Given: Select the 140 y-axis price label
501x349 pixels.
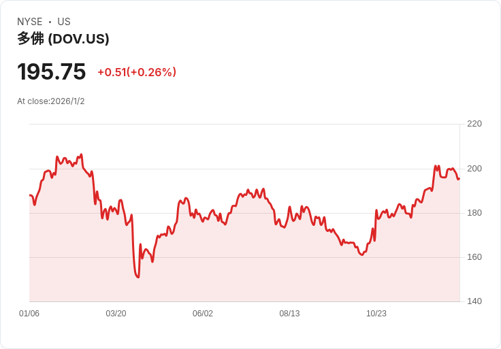Looking at the screenshot, I should 474,301.
